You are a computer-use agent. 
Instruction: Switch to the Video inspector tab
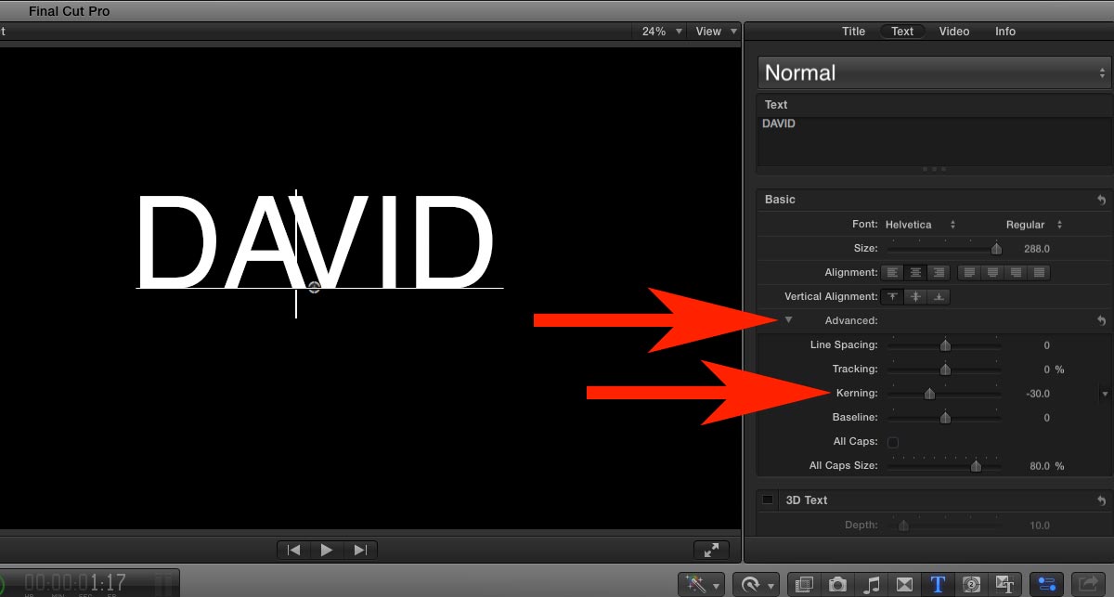click(954, 32)
